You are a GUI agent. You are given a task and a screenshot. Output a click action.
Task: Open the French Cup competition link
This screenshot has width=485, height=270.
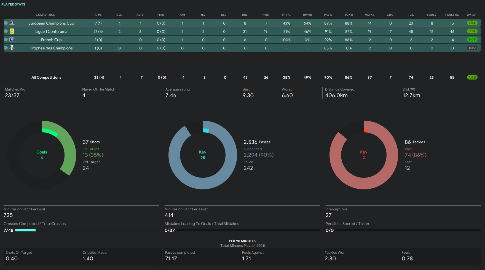pyautogui.click(x=51, y=40)
